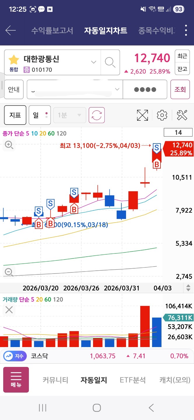Zoom out on the price chart
The image size is (194, 420).
9,272
